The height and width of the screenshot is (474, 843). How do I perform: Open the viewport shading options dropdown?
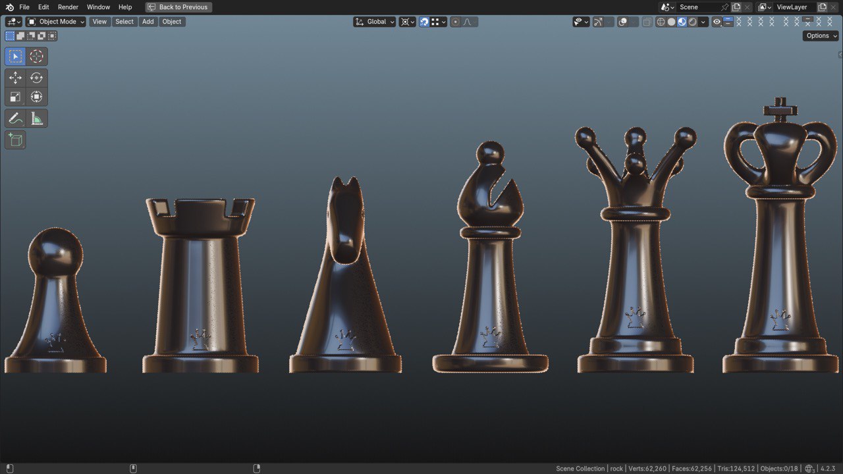[703, 22]
